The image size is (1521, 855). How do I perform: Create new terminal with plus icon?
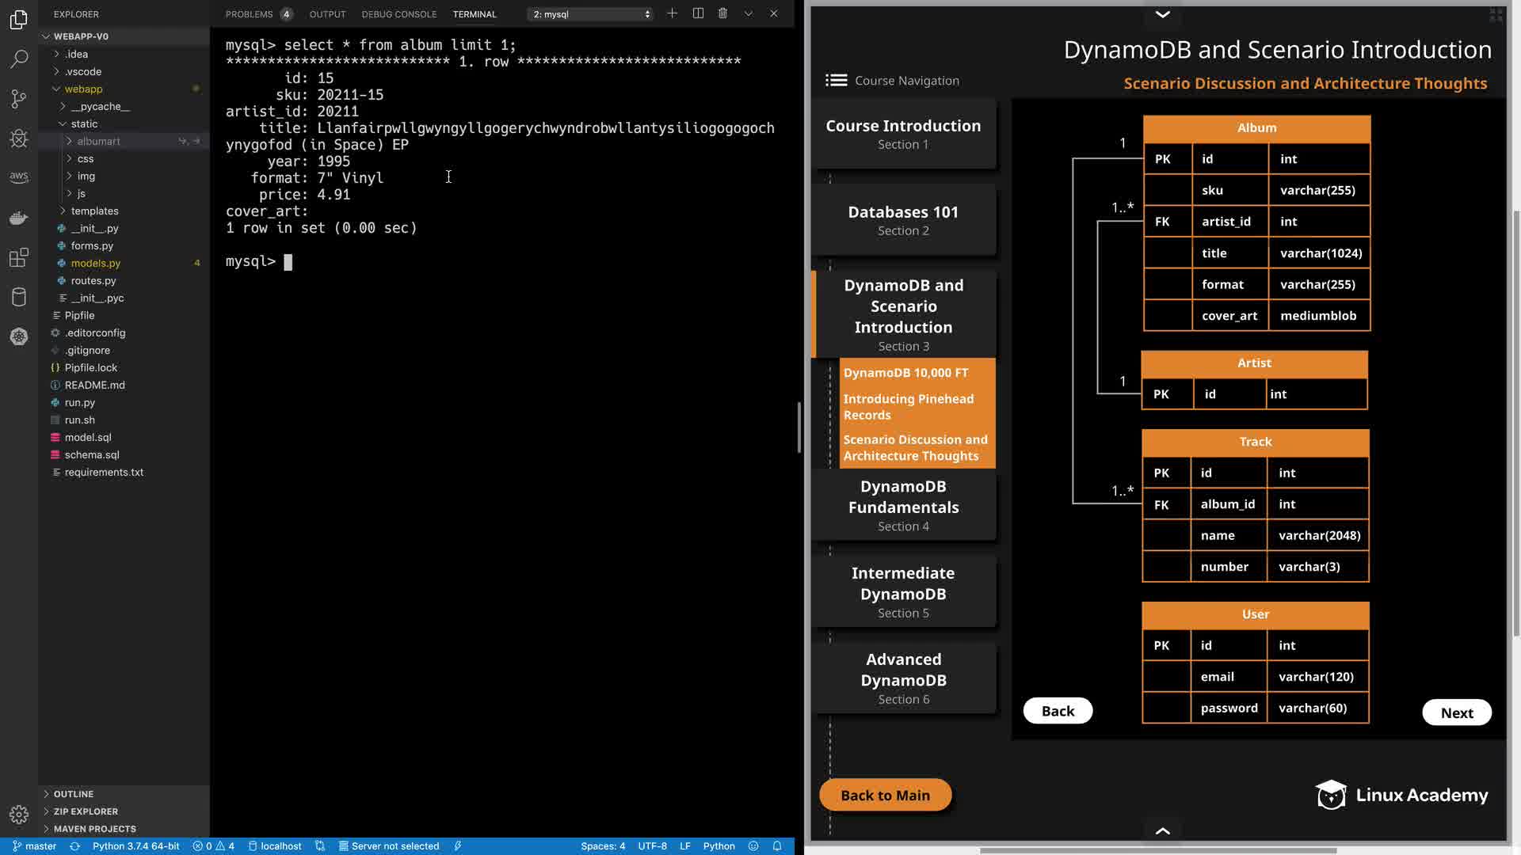(672, 13)
